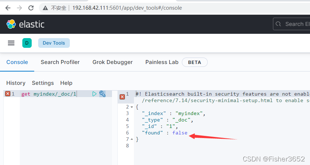The height and width of the screenshot is (165, 310).
Task: Click the magnifier icon in search box
Action: [278, 24]
